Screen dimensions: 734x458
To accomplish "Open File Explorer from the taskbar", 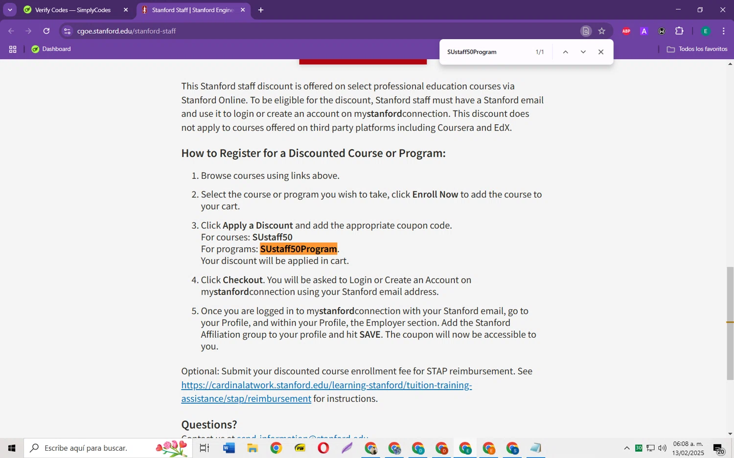I will tap(252, 448).
